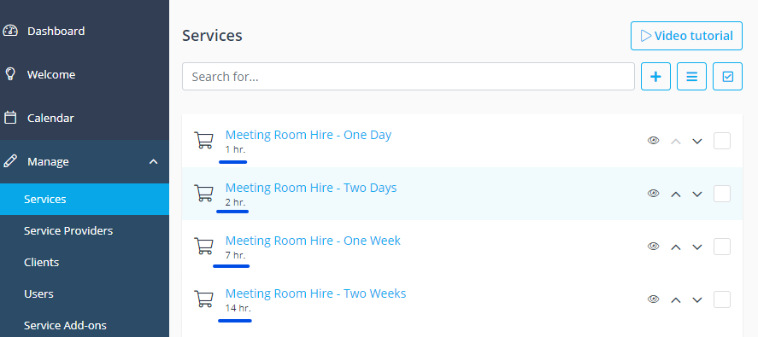
Task: Click the Dashboard gauge icon
Action: pos(10,31)
